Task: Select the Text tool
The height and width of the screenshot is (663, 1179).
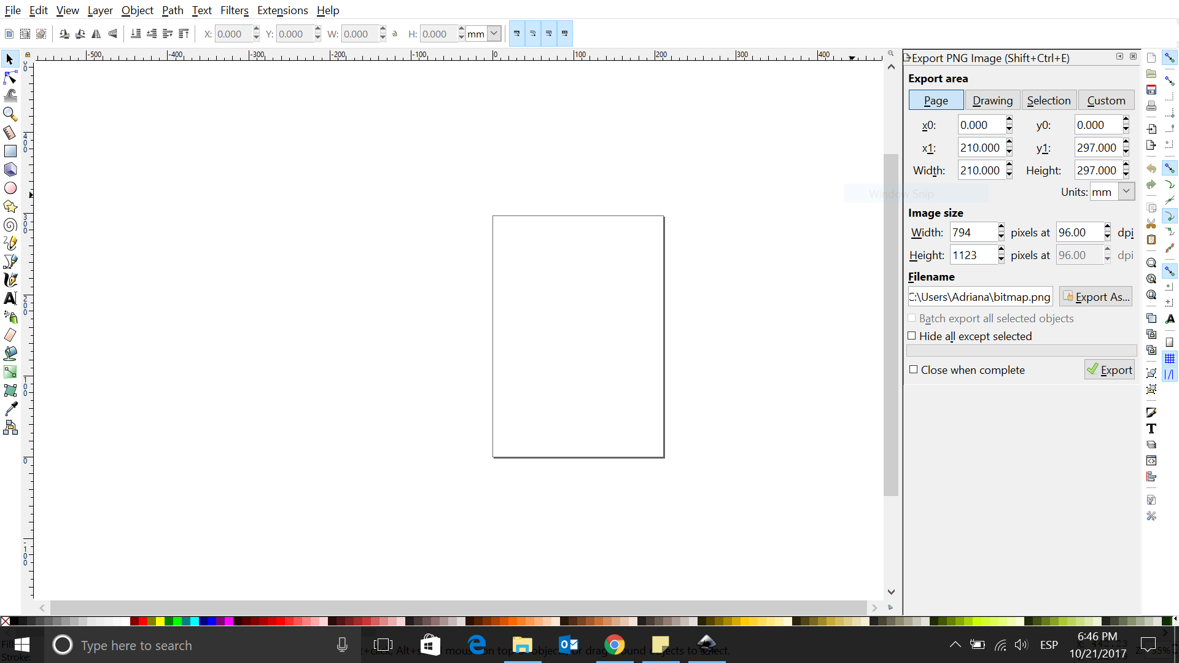Action: click(x=10, y=299)
